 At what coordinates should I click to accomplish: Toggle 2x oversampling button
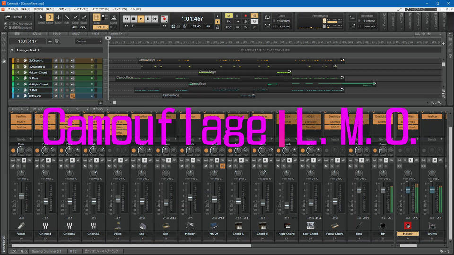pyautogui.click(x=246, y=27)
